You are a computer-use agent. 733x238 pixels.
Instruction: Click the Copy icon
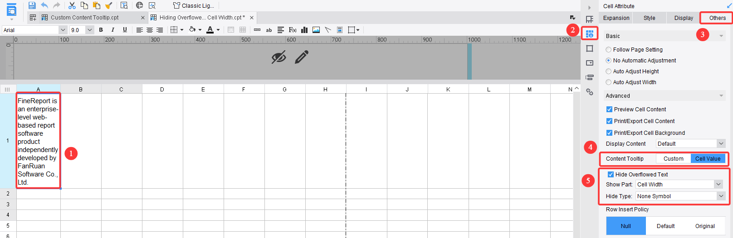[84, 5]
